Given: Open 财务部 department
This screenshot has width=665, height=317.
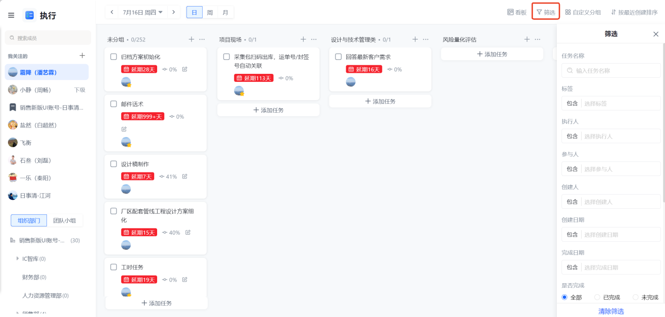Looking at the screenshot, I should coord(34,277).
